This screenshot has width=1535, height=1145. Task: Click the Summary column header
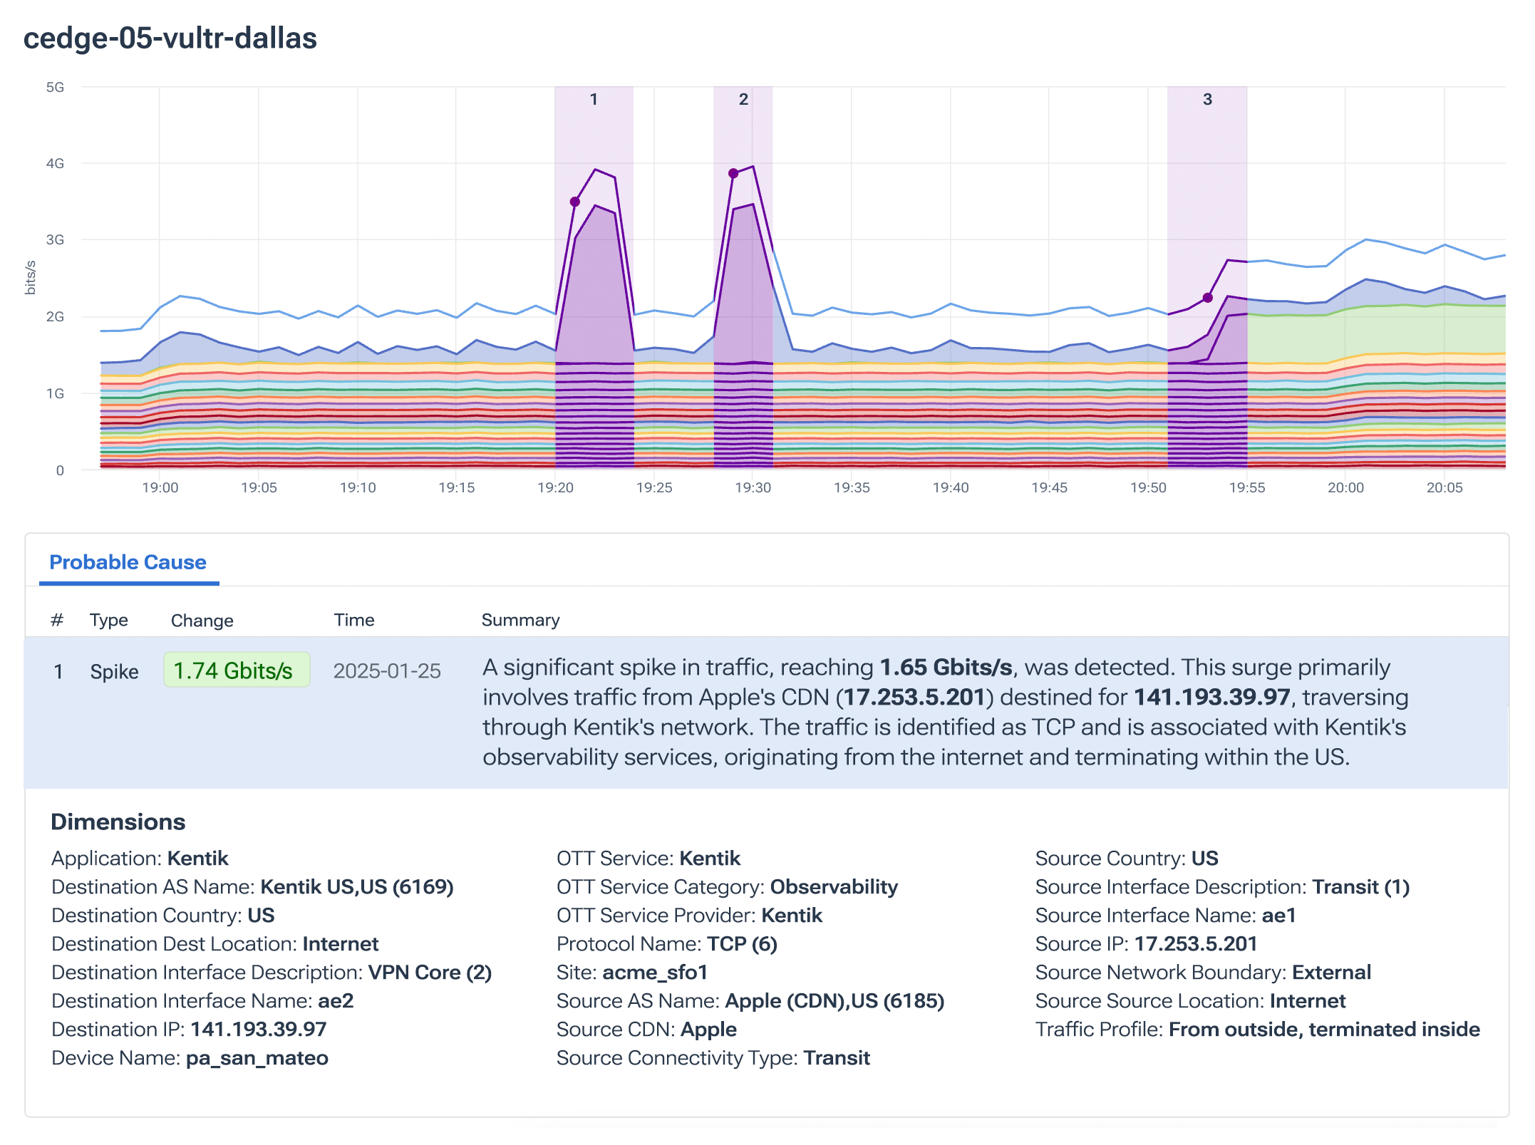click(520, 620)
